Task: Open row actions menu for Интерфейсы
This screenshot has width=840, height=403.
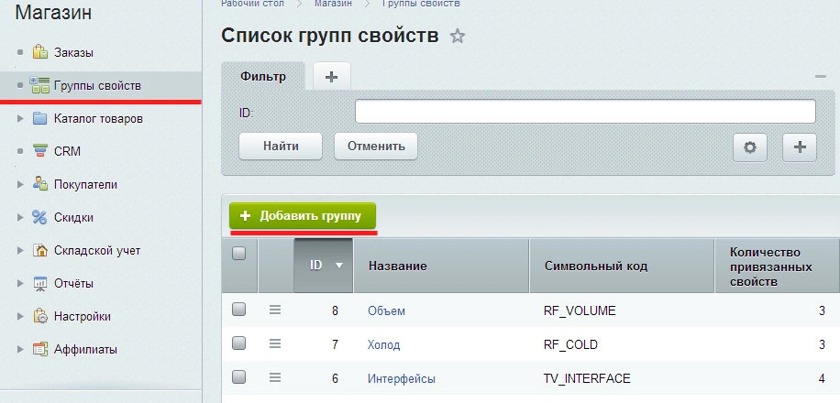Action: pyautogui.click(x=275, y=378)
